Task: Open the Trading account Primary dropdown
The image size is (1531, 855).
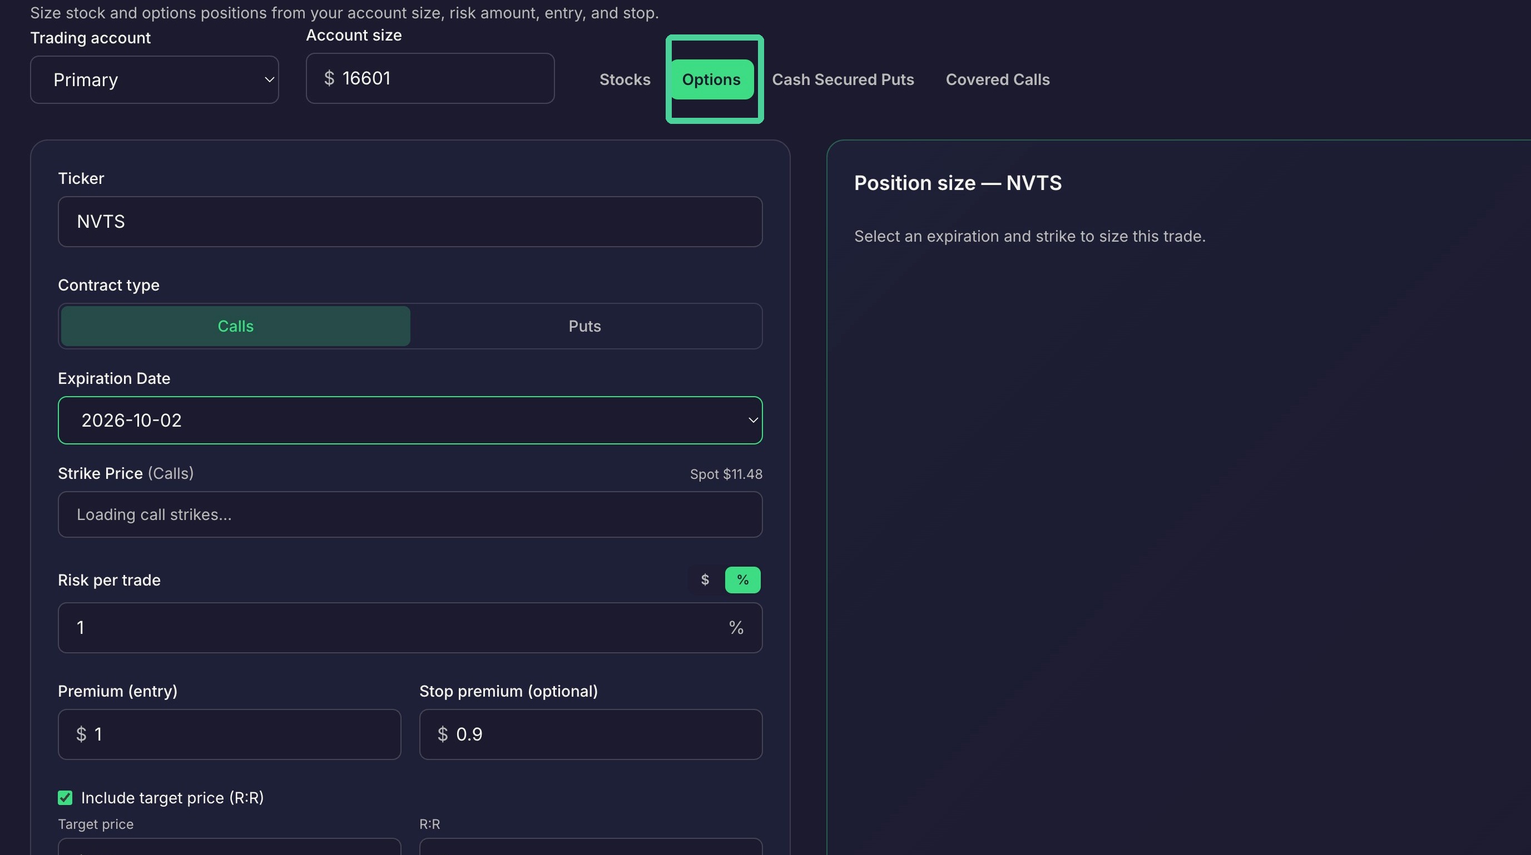Action: coord(155,79)
